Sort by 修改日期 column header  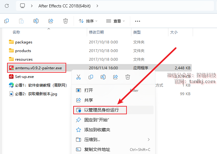96,32
